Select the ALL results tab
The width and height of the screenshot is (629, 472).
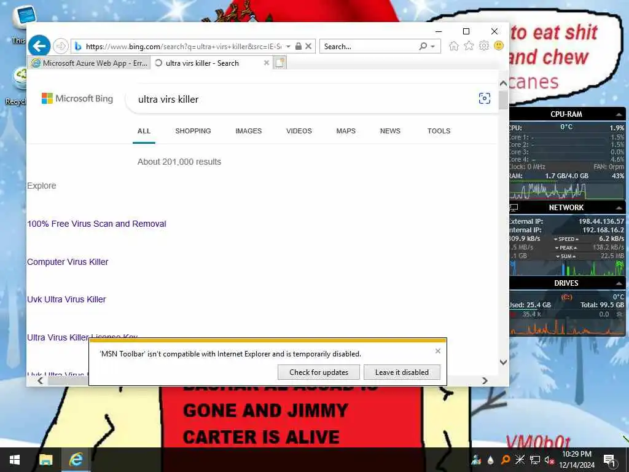144,131
